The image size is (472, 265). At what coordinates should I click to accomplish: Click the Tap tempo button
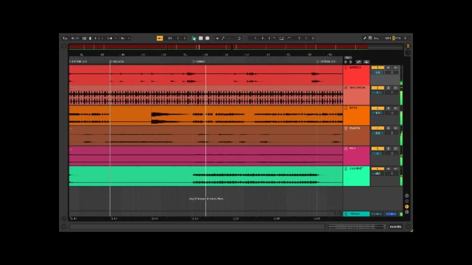tap(65, 38)
